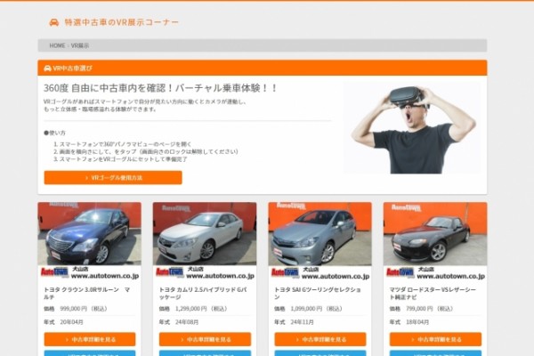Screen dimensions: 534x356
Task: Click the ●使い方 label
Action: pos(54,133)
